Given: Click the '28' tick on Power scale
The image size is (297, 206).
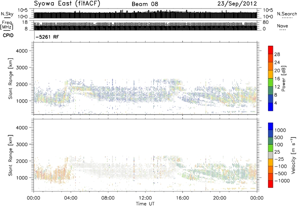Looking at the screenshot, I should (x=277, y=54).
